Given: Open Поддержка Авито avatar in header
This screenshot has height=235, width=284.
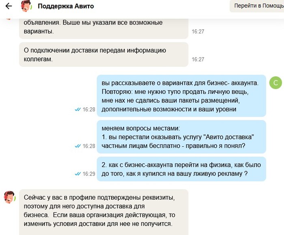Looking at the screenshot, I should point(26,6).
